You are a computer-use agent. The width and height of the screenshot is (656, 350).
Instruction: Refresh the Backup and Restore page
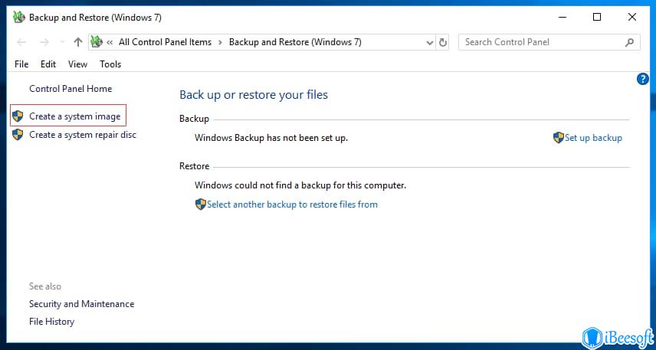(443, 42)
